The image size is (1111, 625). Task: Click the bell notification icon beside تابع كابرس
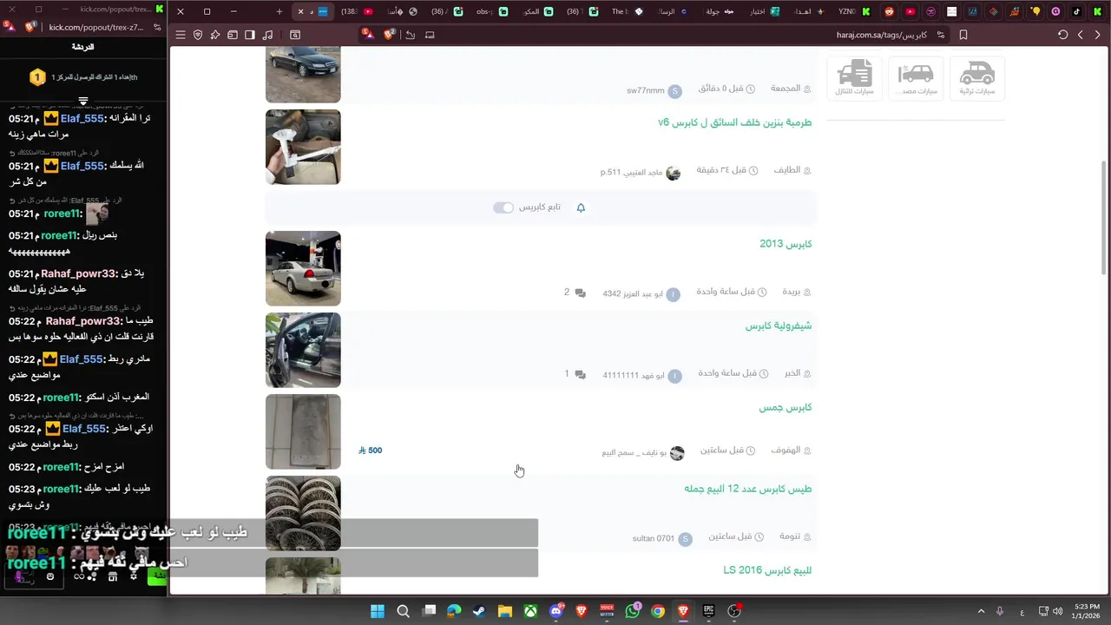tap(581, 207)
